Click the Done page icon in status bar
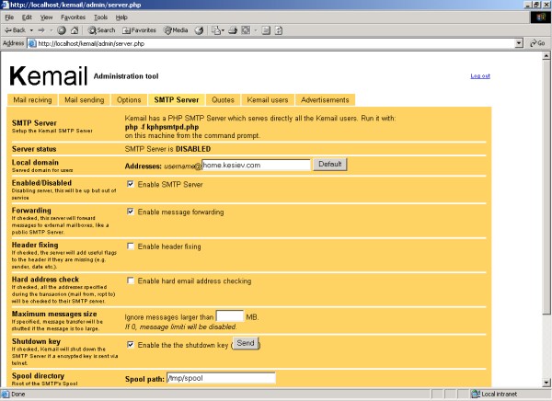The height and width of the screenshot is (401, 552). tap(6, 394)
